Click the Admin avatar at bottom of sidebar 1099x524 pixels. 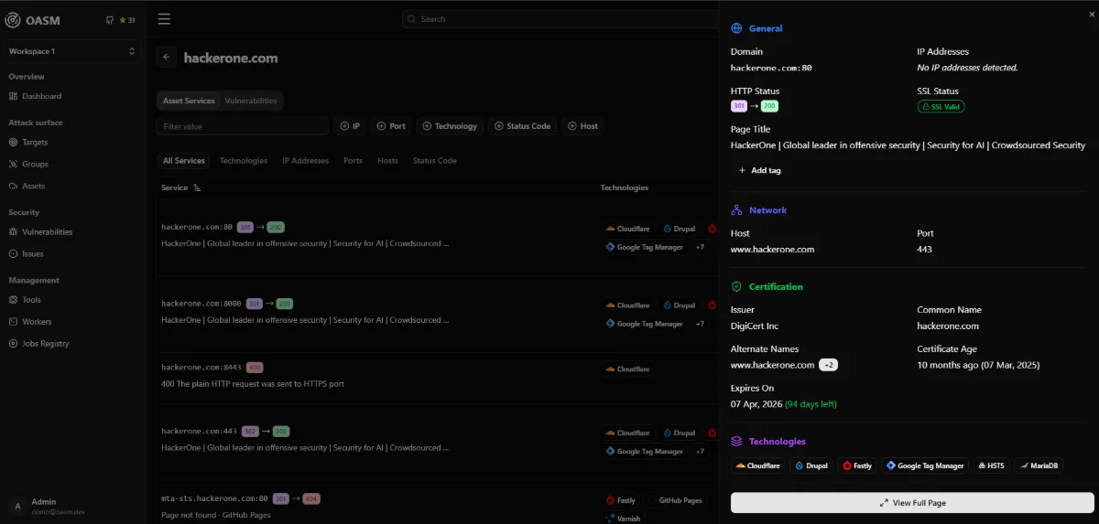click(16, 506)
